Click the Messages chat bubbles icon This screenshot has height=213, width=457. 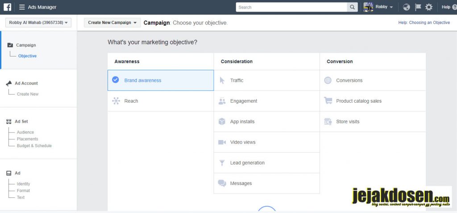coord(222,183)
